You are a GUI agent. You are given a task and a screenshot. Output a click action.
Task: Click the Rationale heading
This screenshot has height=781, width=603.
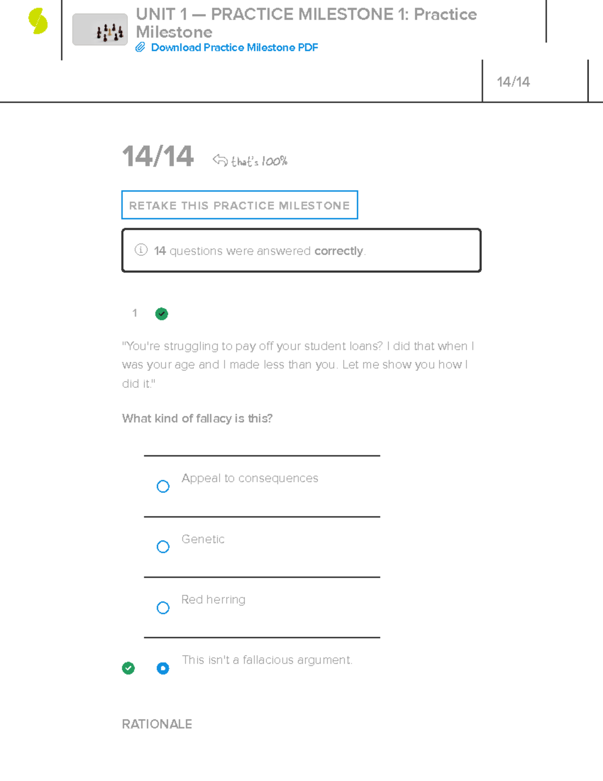click(157, 724)
